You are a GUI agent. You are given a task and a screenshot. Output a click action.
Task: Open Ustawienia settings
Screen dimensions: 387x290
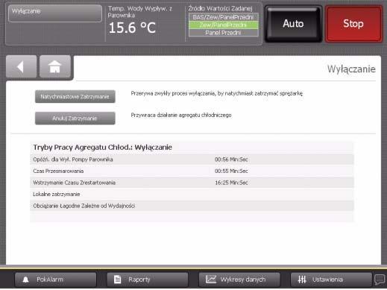[x=331, y=280]
